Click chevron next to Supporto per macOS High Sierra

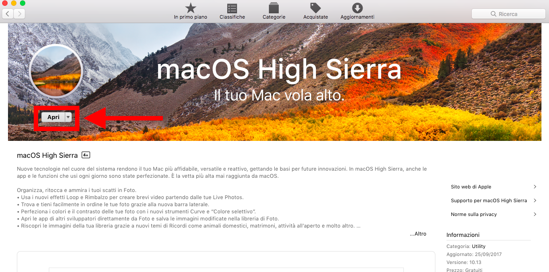[x=535, y=200]
